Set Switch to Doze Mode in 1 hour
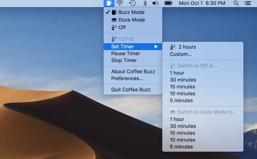257x159 pixels. (203, 119)
